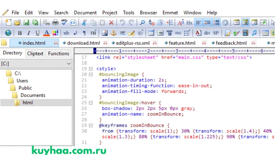Open Replace dialog icon

click(152, 22)
